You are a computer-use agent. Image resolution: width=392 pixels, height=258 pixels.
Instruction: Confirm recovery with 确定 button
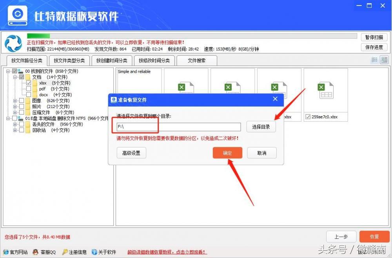point(227,153)
